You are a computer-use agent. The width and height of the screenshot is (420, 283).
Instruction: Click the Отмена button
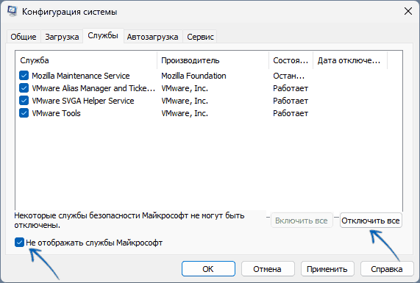pos(268,269)
